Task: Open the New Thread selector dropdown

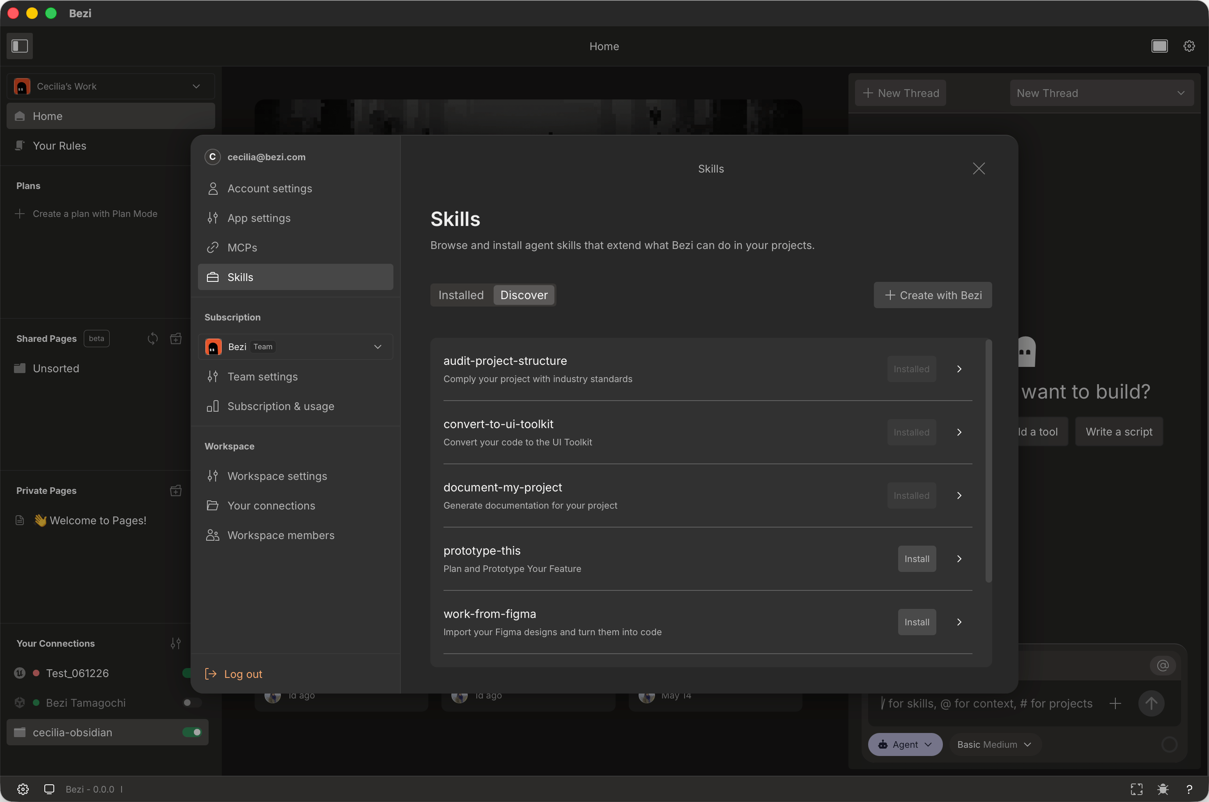Action: pos(1102,92)
